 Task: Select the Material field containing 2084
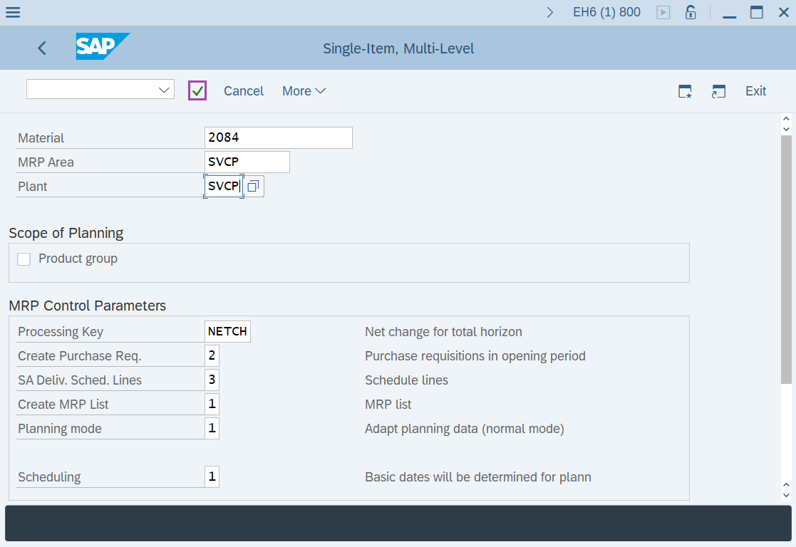coord(278,137)
